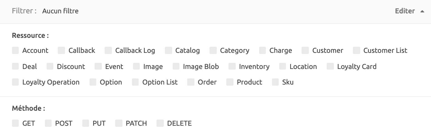The height and width of the screenshot is (136, 431).
Task: Toggle the Category resource filter
Action: pos(213,50)
